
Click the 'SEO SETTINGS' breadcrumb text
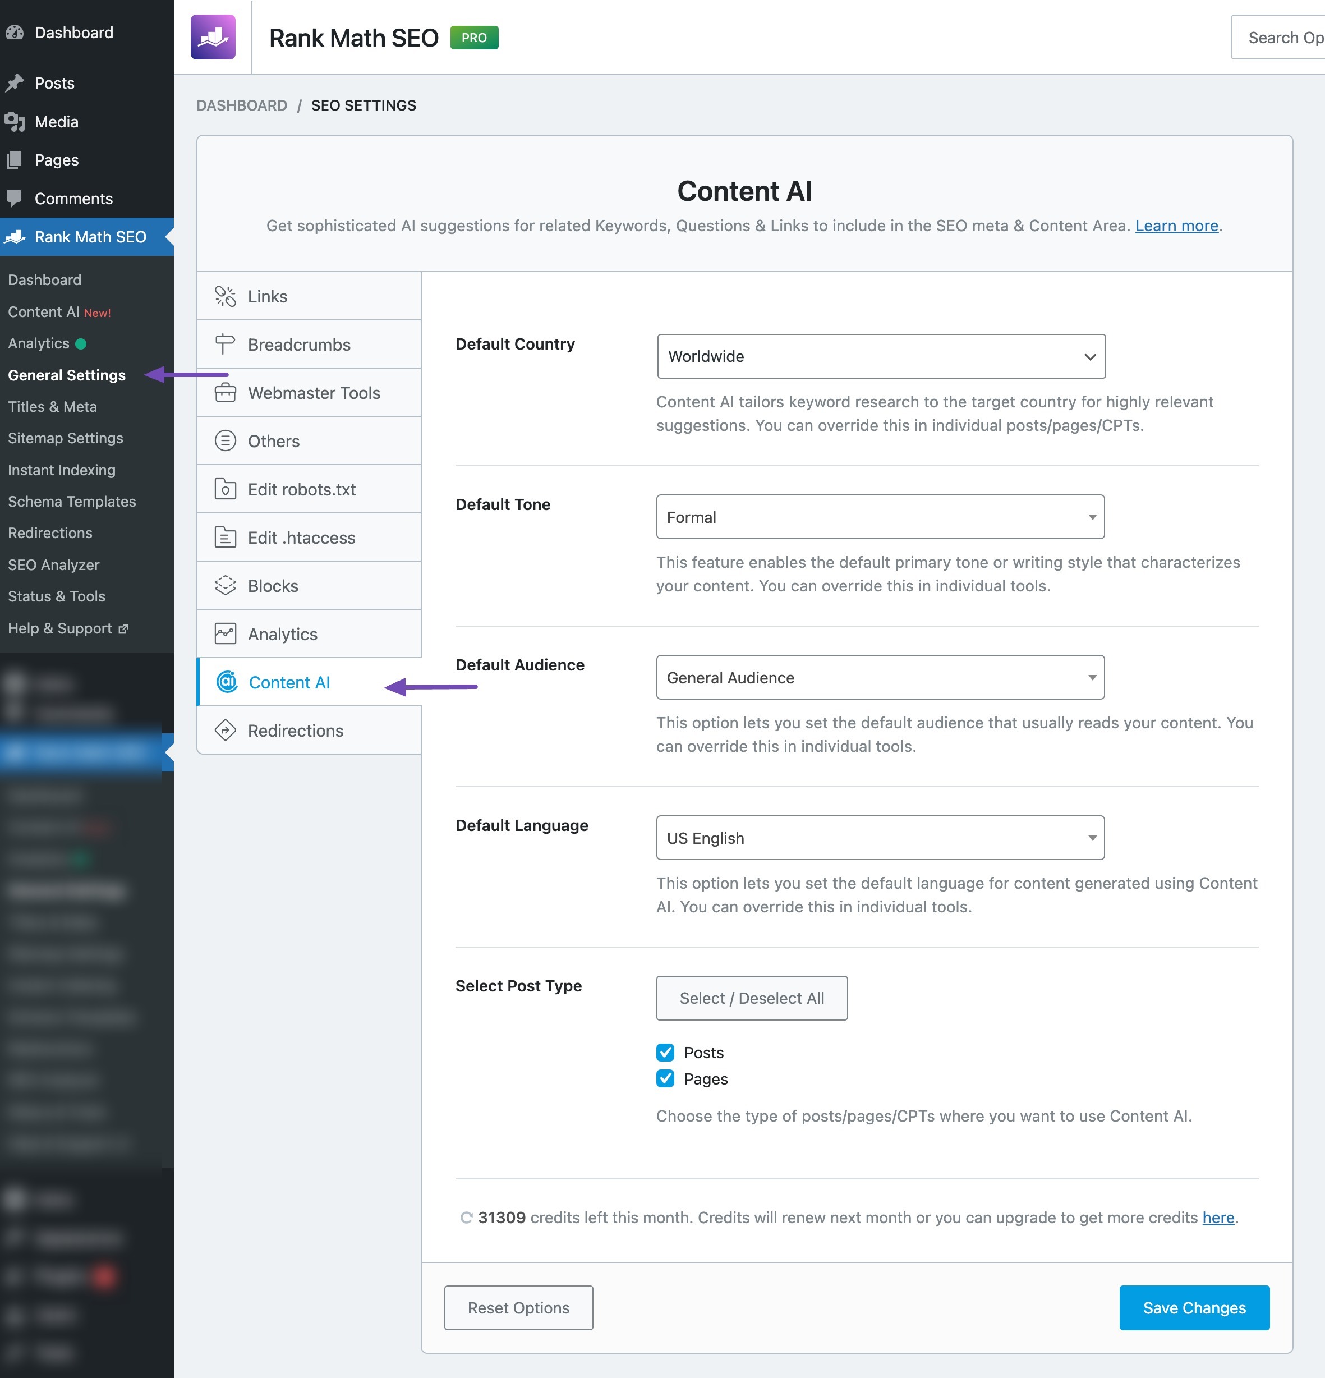364,105
